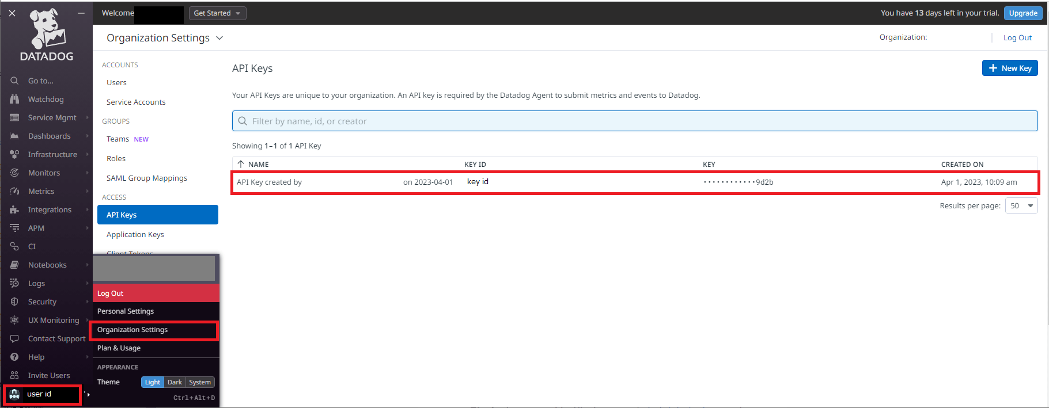Click the APM icon

point(14,228)
